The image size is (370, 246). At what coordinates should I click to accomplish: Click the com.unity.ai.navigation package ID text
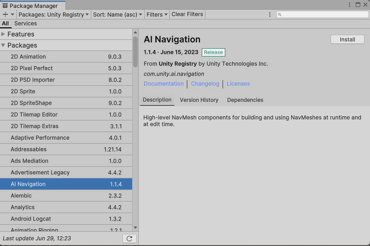(174, 74)
